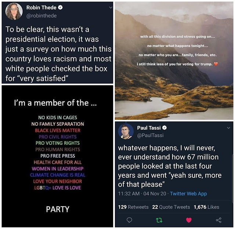Open the Twitter Web App link
The height and width of the screenshot is (229, 235).
coord(188,194)
